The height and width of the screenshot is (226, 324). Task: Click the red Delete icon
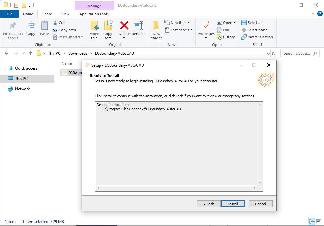click(x=124, y=26)
